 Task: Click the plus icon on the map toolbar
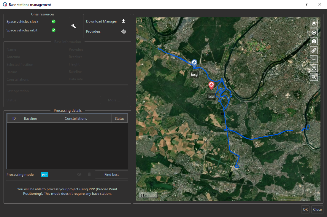(314, 59)
